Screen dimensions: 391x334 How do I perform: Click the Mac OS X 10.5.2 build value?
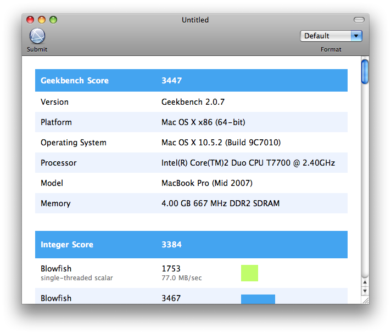pyautogui.click(x=221, y=143)
